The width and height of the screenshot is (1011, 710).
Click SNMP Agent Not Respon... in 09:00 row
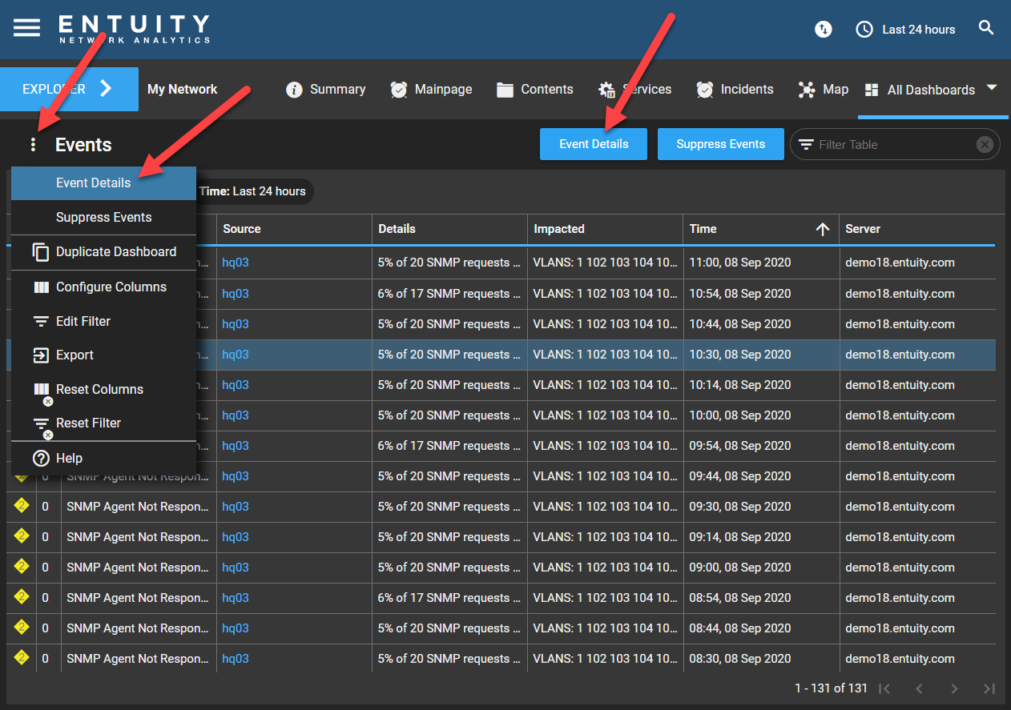point(137,568)
